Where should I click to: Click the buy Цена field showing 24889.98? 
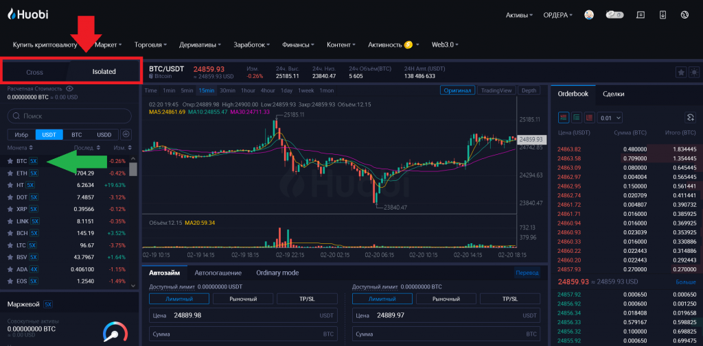click(x=243, y=315)
